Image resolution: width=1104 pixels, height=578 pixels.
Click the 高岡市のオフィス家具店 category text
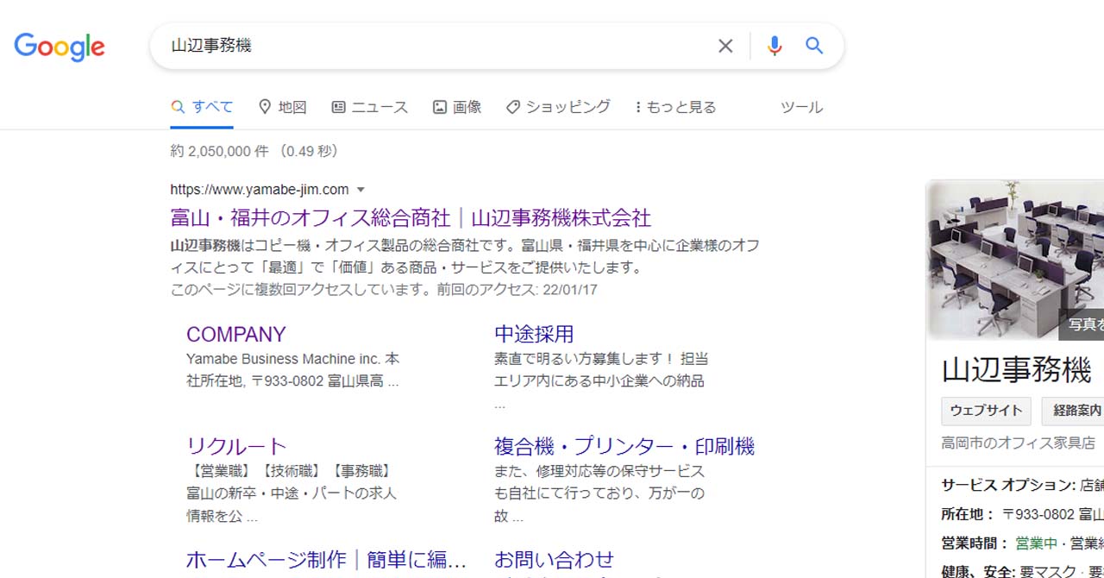coord(1019,443)
